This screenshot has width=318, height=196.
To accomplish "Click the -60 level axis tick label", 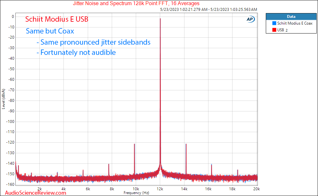I will [11, 79].
